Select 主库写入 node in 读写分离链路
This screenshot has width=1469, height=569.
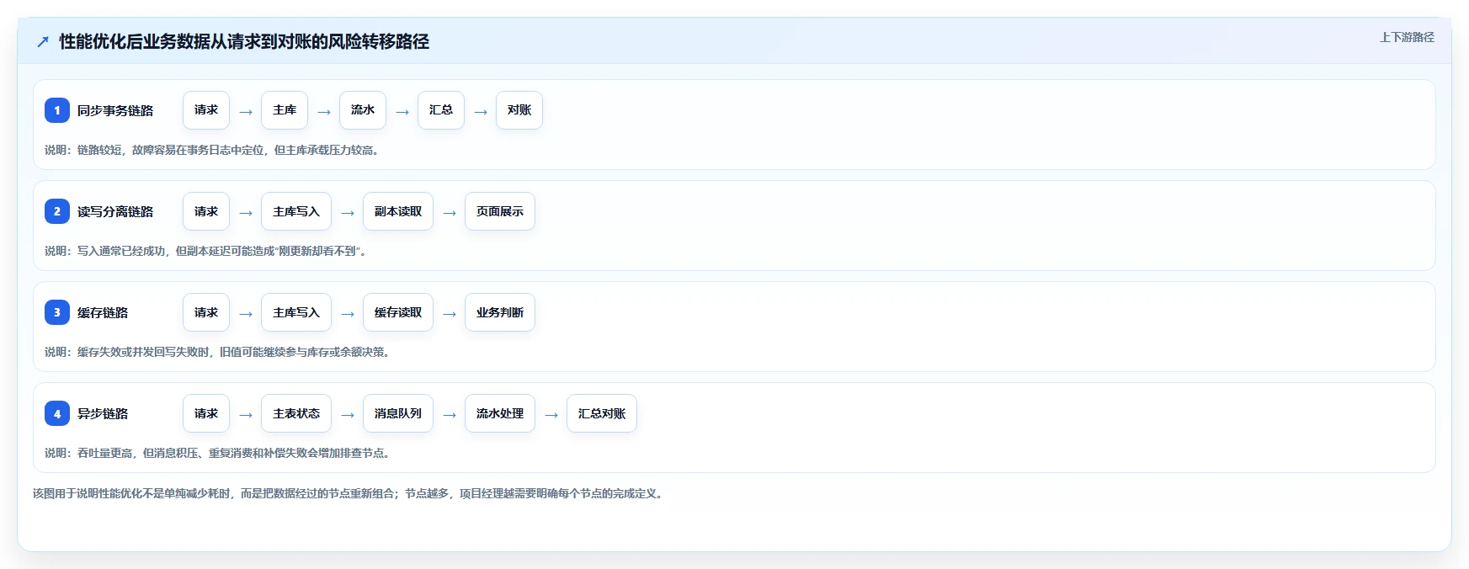(x=296, y=211)
